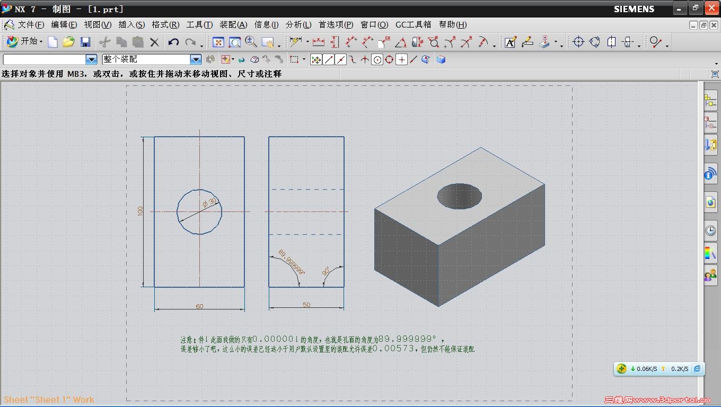The height and width of the screenshot is (407, 721).
Task: Toggle the existing point snap
Action: [x=402, y=60]
